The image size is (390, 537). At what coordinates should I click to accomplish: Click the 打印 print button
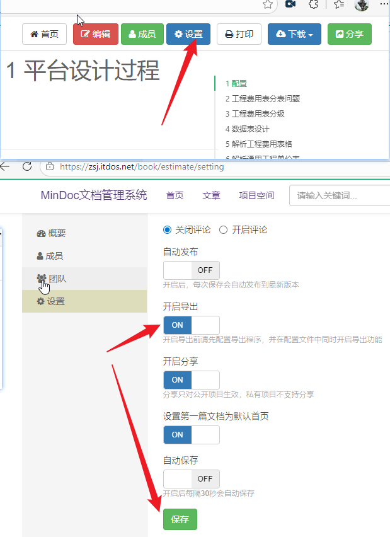(x=239, y=34)
